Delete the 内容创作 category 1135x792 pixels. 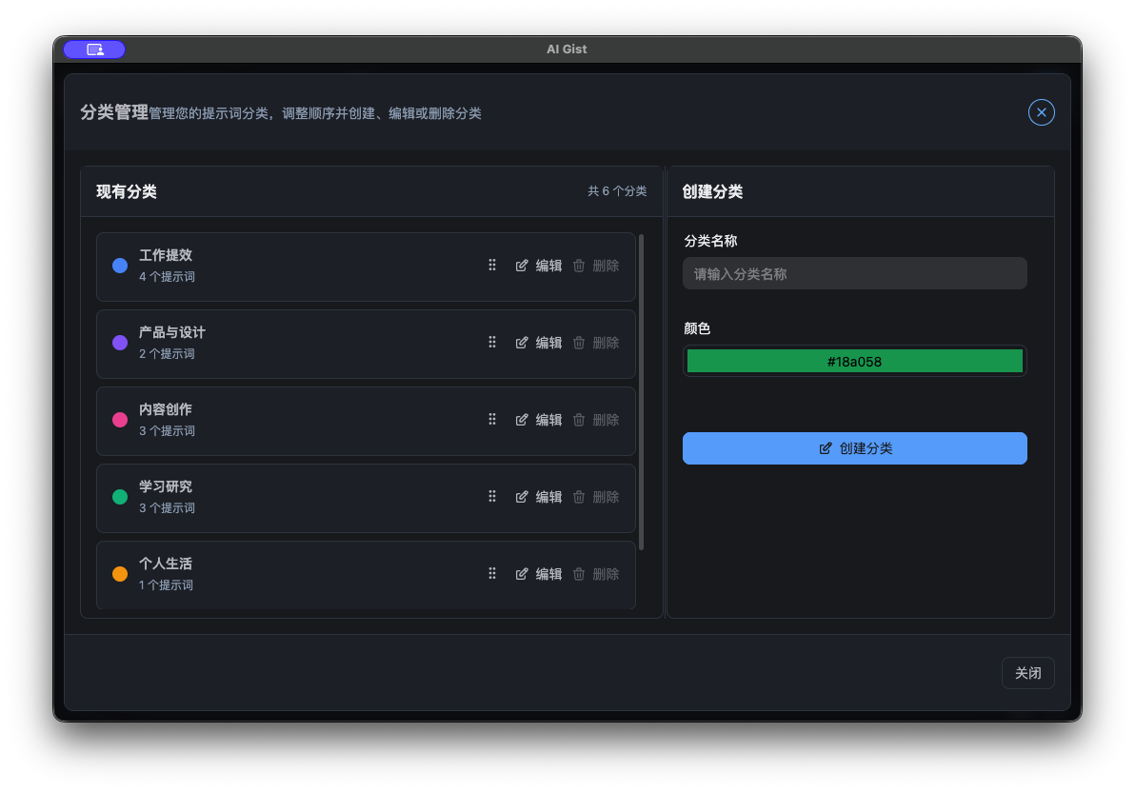click(x=596, y=420)
